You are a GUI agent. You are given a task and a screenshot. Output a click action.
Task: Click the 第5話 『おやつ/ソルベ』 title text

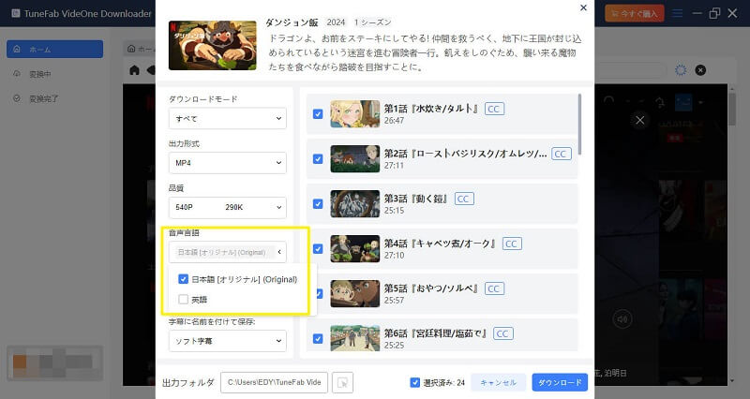(x=431, y=288)
